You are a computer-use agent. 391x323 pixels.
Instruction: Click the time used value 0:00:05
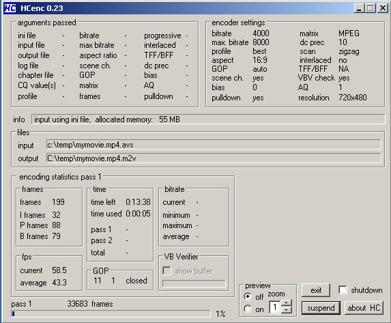pos(138,214)
